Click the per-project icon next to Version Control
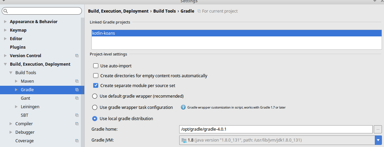 pyautogui.click(x=77, y=56)
